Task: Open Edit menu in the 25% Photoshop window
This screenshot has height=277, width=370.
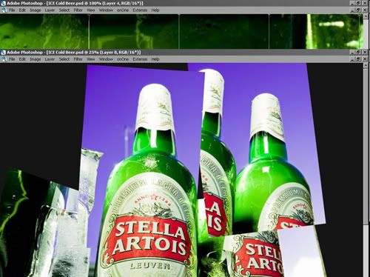Action: click(x=22, y=59)
